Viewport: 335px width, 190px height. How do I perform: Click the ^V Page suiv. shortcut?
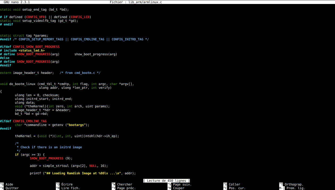[x=179, y=184]
